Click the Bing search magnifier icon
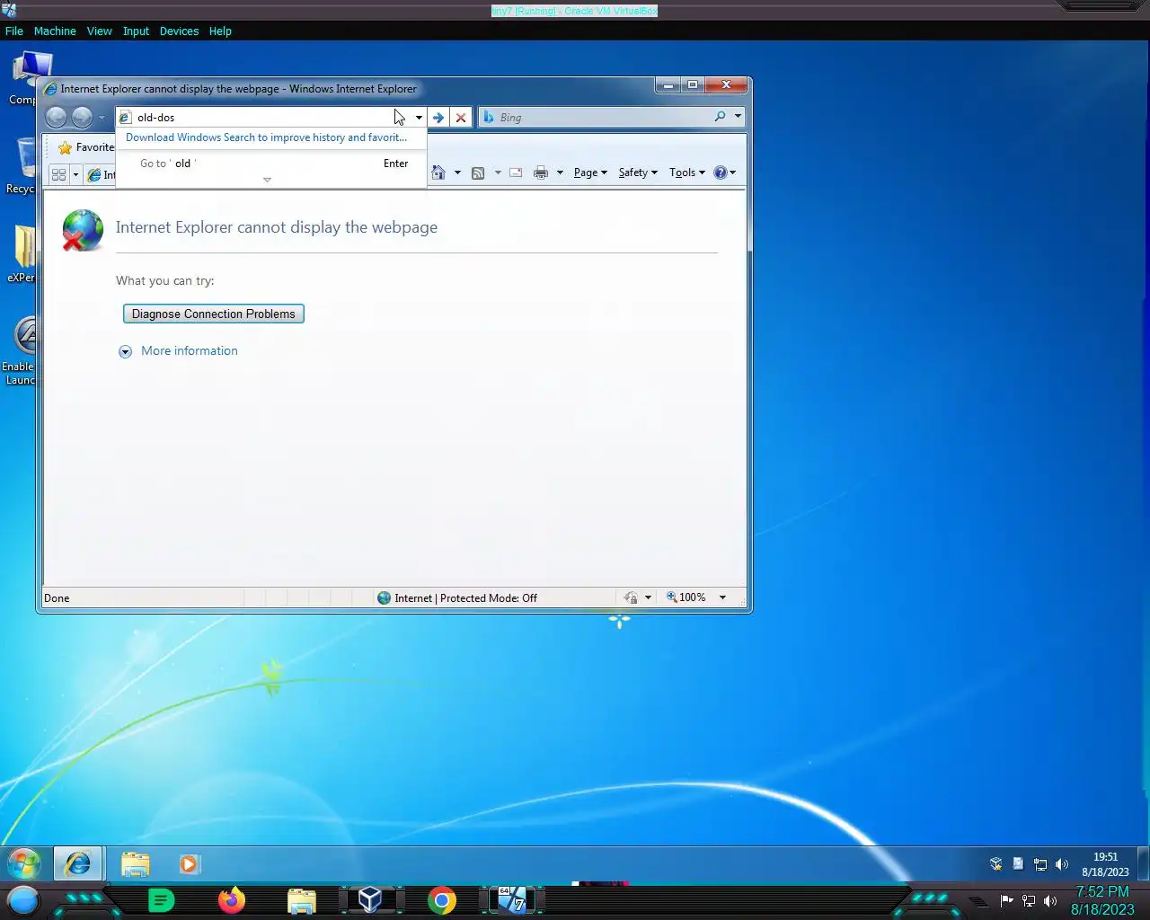 720,117
